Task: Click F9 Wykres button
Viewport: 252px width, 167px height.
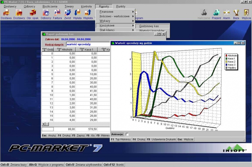Action: click(x=103, y=136)
